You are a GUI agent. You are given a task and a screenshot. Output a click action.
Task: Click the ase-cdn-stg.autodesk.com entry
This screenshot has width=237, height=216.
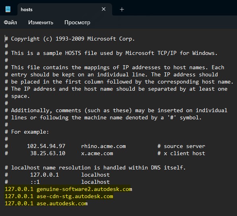click(x=59, y=197)
